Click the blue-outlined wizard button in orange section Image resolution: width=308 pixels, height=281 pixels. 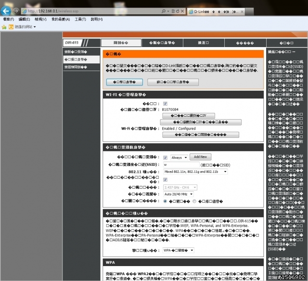[125, 82]
